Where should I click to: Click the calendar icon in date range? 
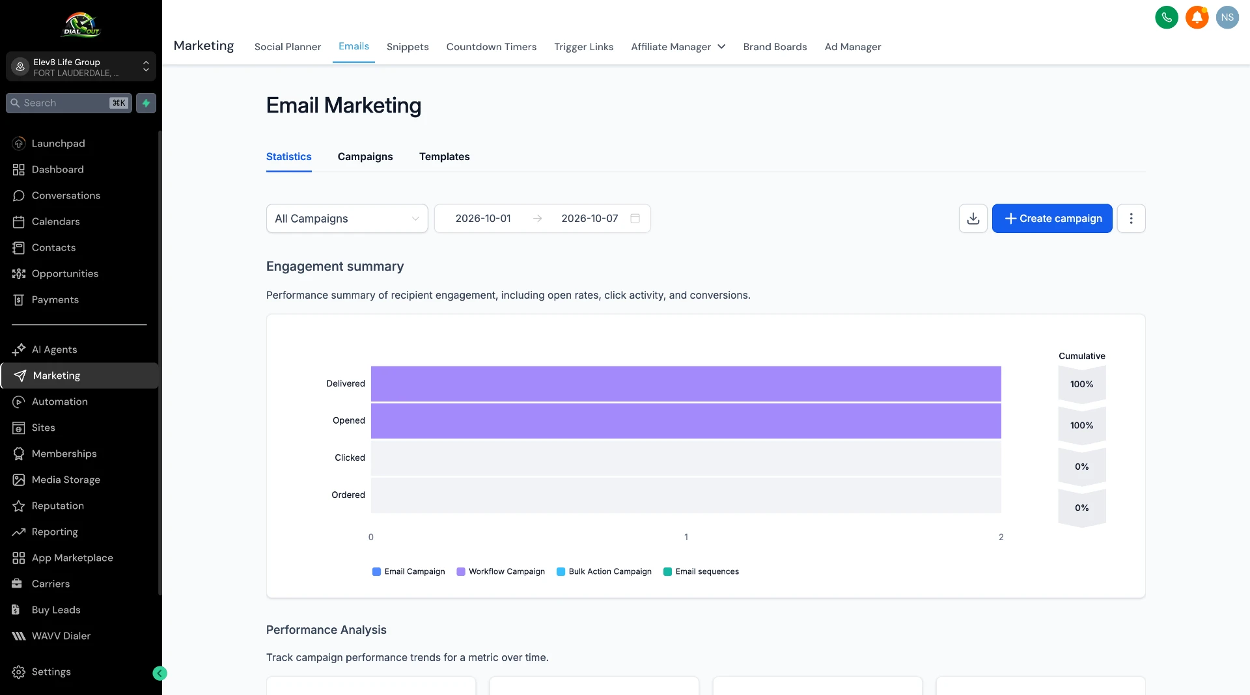(635, 219)
